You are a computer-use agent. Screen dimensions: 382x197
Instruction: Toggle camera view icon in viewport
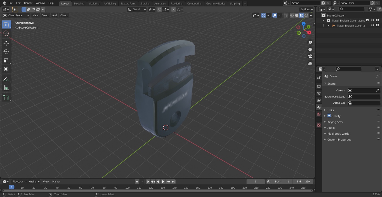[x=310, y=56]
